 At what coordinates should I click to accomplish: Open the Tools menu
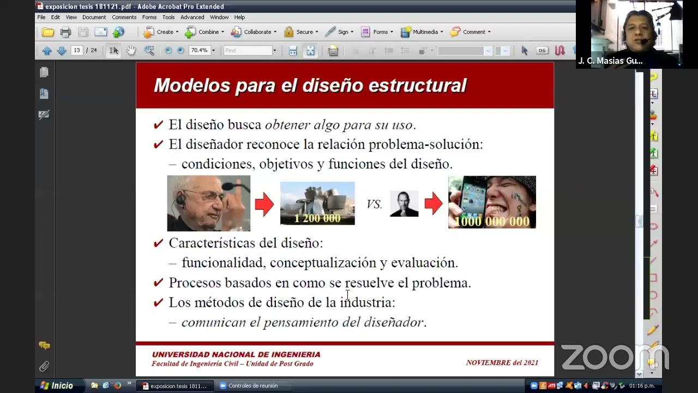(x=169, y=17)
